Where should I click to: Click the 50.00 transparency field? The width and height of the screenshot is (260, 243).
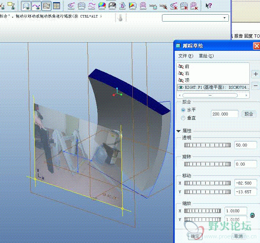pyautogui.click(x=246, y=145)
